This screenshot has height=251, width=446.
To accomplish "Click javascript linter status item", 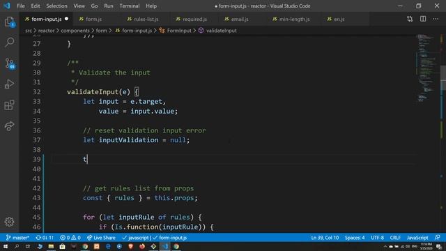I will tap(135, 238).
